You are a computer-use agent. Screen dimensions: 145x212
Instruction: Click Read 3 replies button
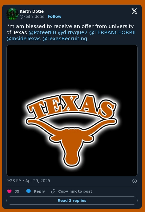click(x=72, y=201)
